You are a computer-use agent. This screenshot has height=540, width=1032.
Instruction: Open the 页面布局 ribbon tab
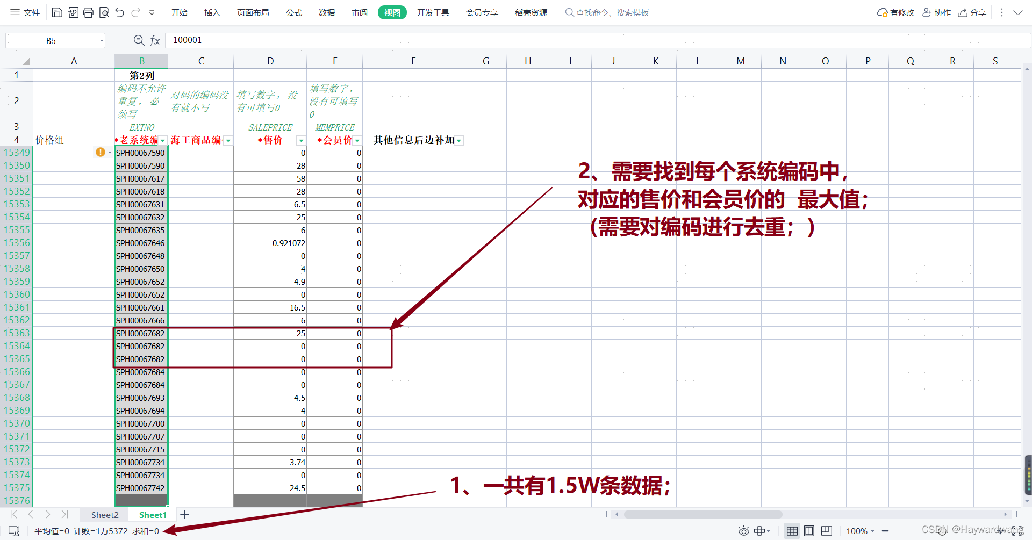253,12
